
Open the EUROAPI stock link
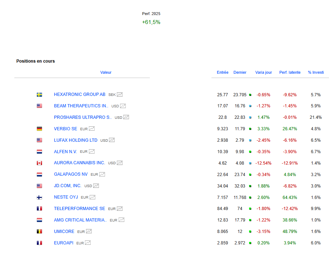[63, 243]
